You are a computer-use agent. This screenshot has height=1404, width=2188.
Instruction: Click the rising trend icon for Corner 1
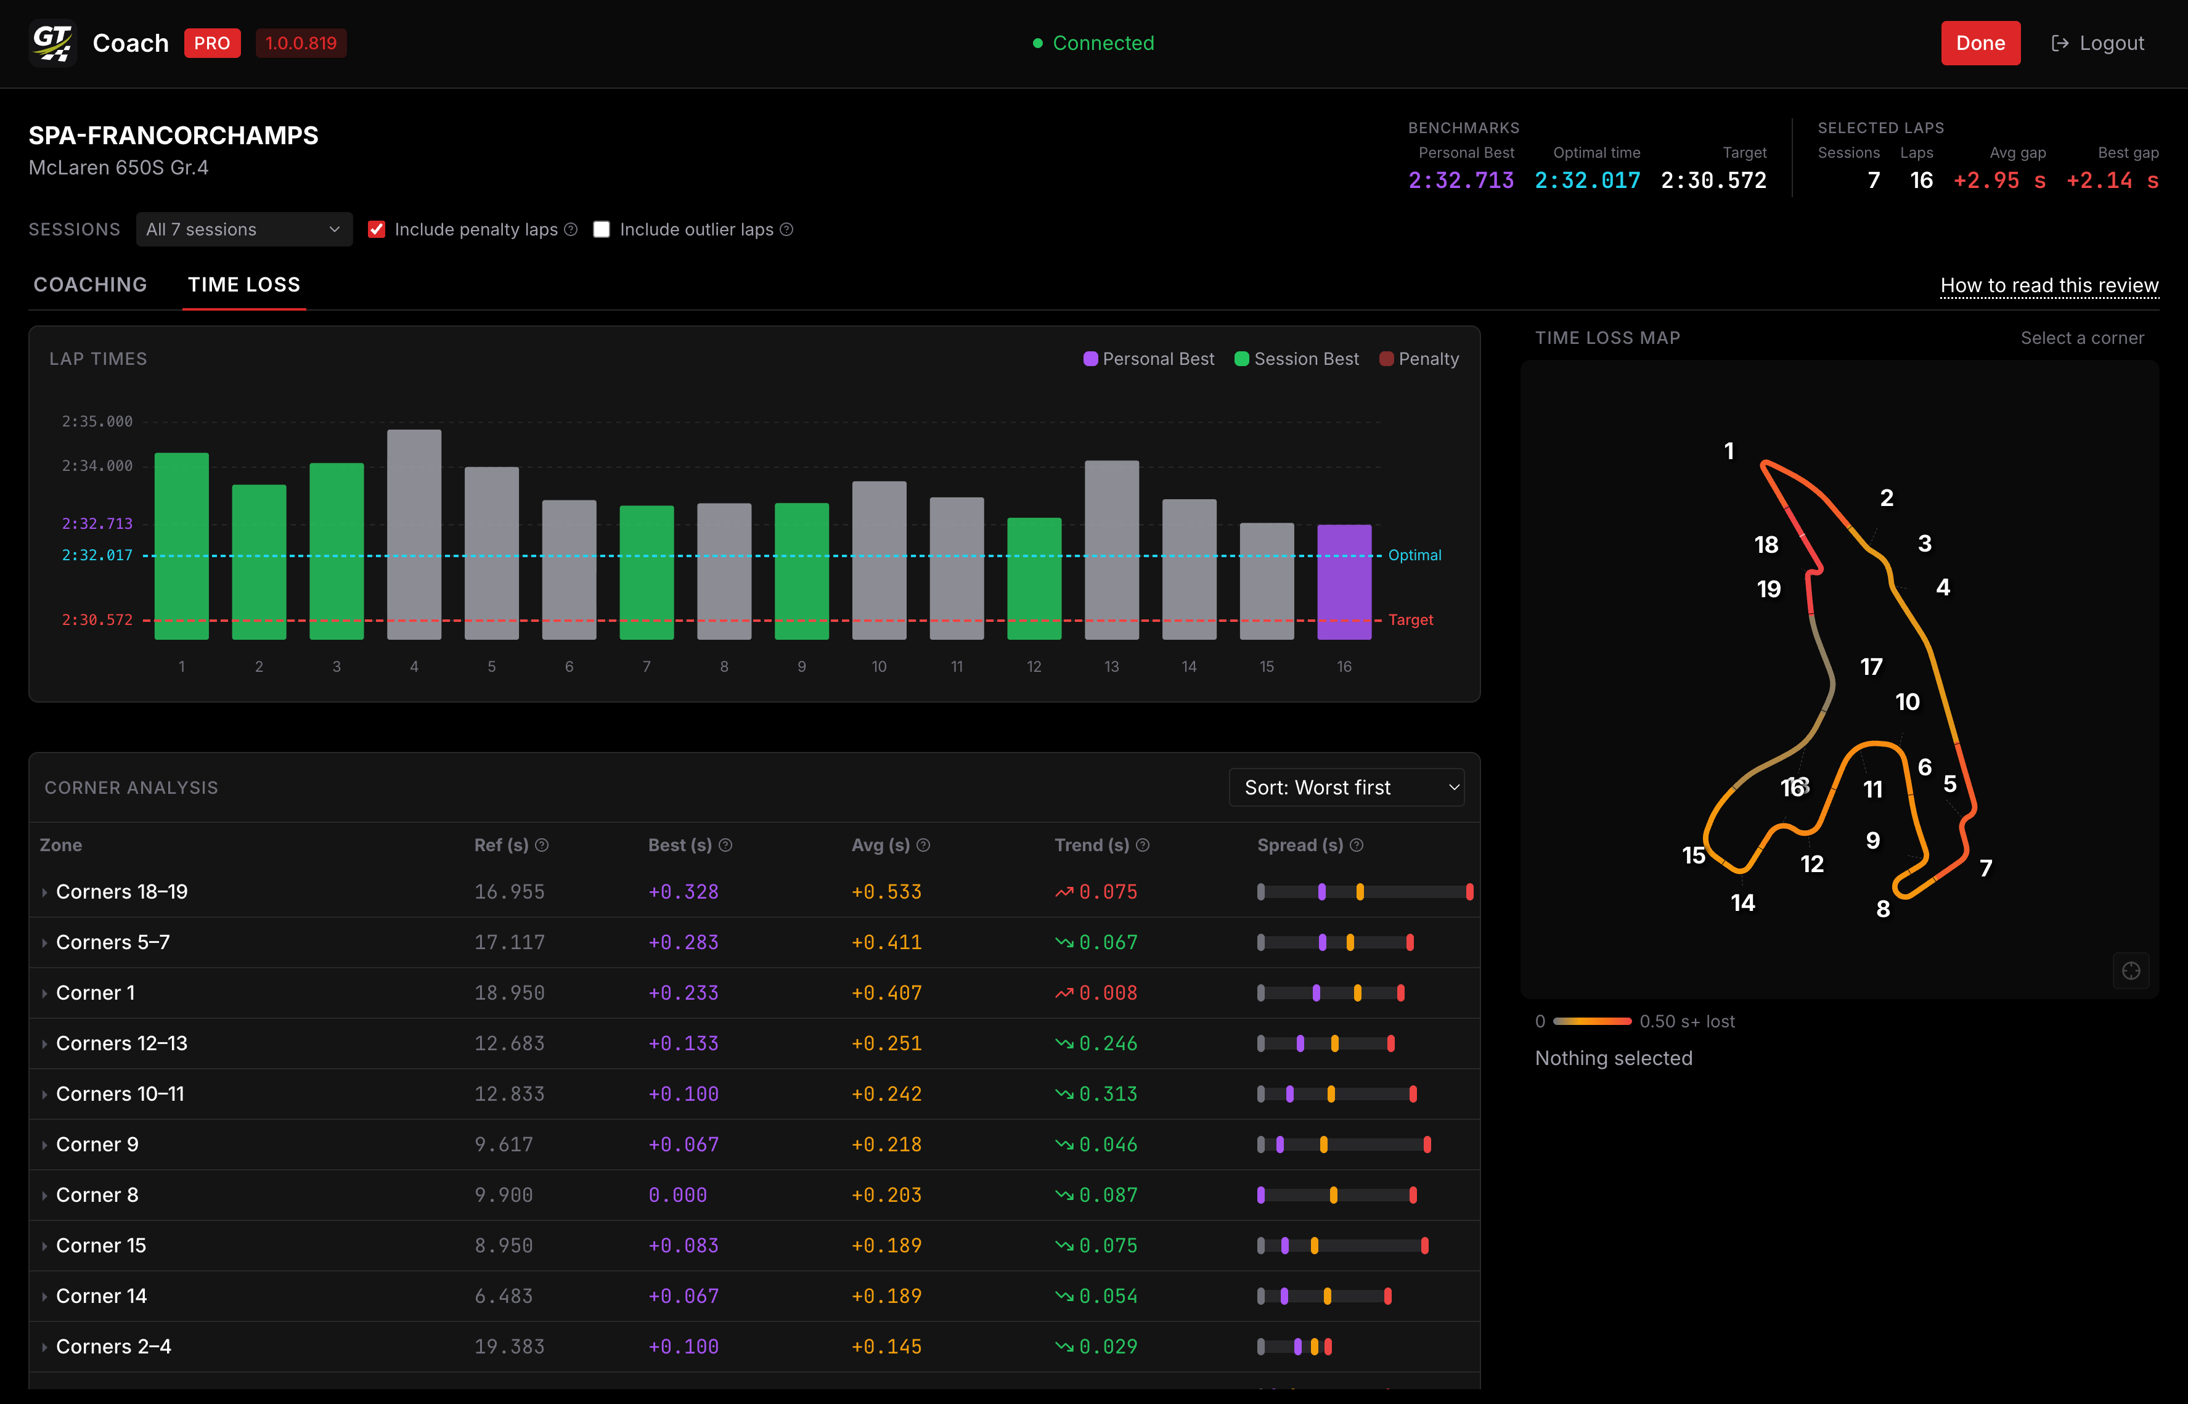point(1064,994)
